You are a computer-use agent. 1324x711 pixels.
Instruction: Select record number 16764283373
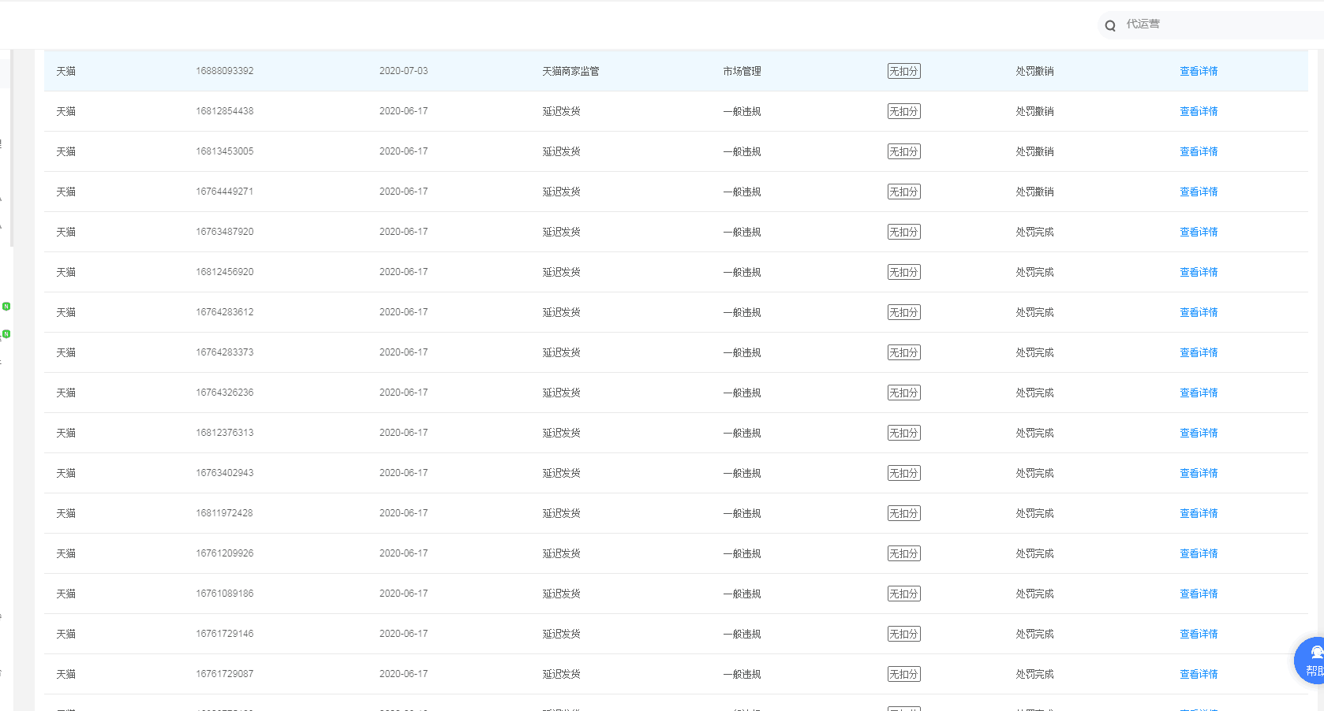click(x=225, y=352)
